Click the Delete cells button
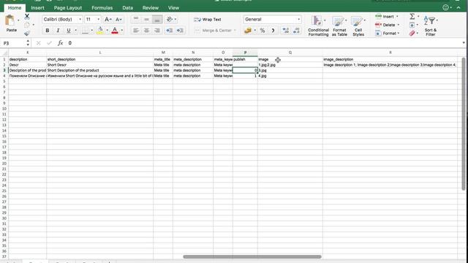Screen dimensions: 468x263 [387, 25]
